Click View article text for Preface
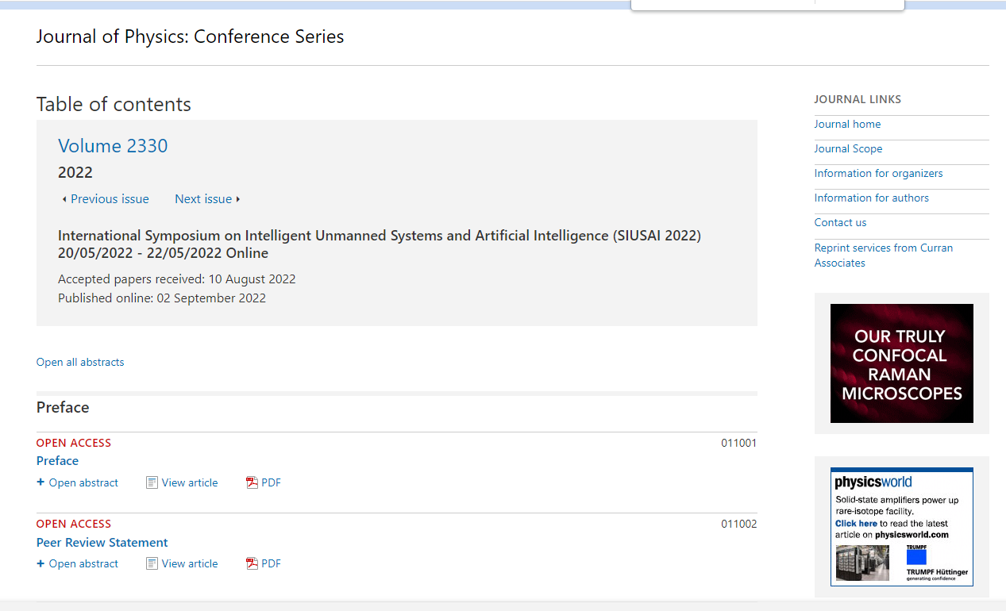Image resolution: width=1006 pixels, height=611 pixels. (x=190, y=482)
